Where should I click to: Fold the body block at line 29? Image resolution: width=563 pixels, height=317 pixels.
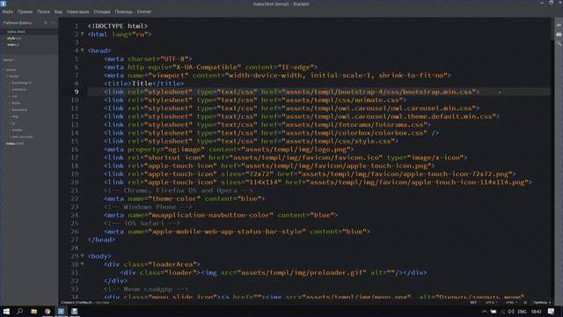pyautogui.click(x=82, y=255)
